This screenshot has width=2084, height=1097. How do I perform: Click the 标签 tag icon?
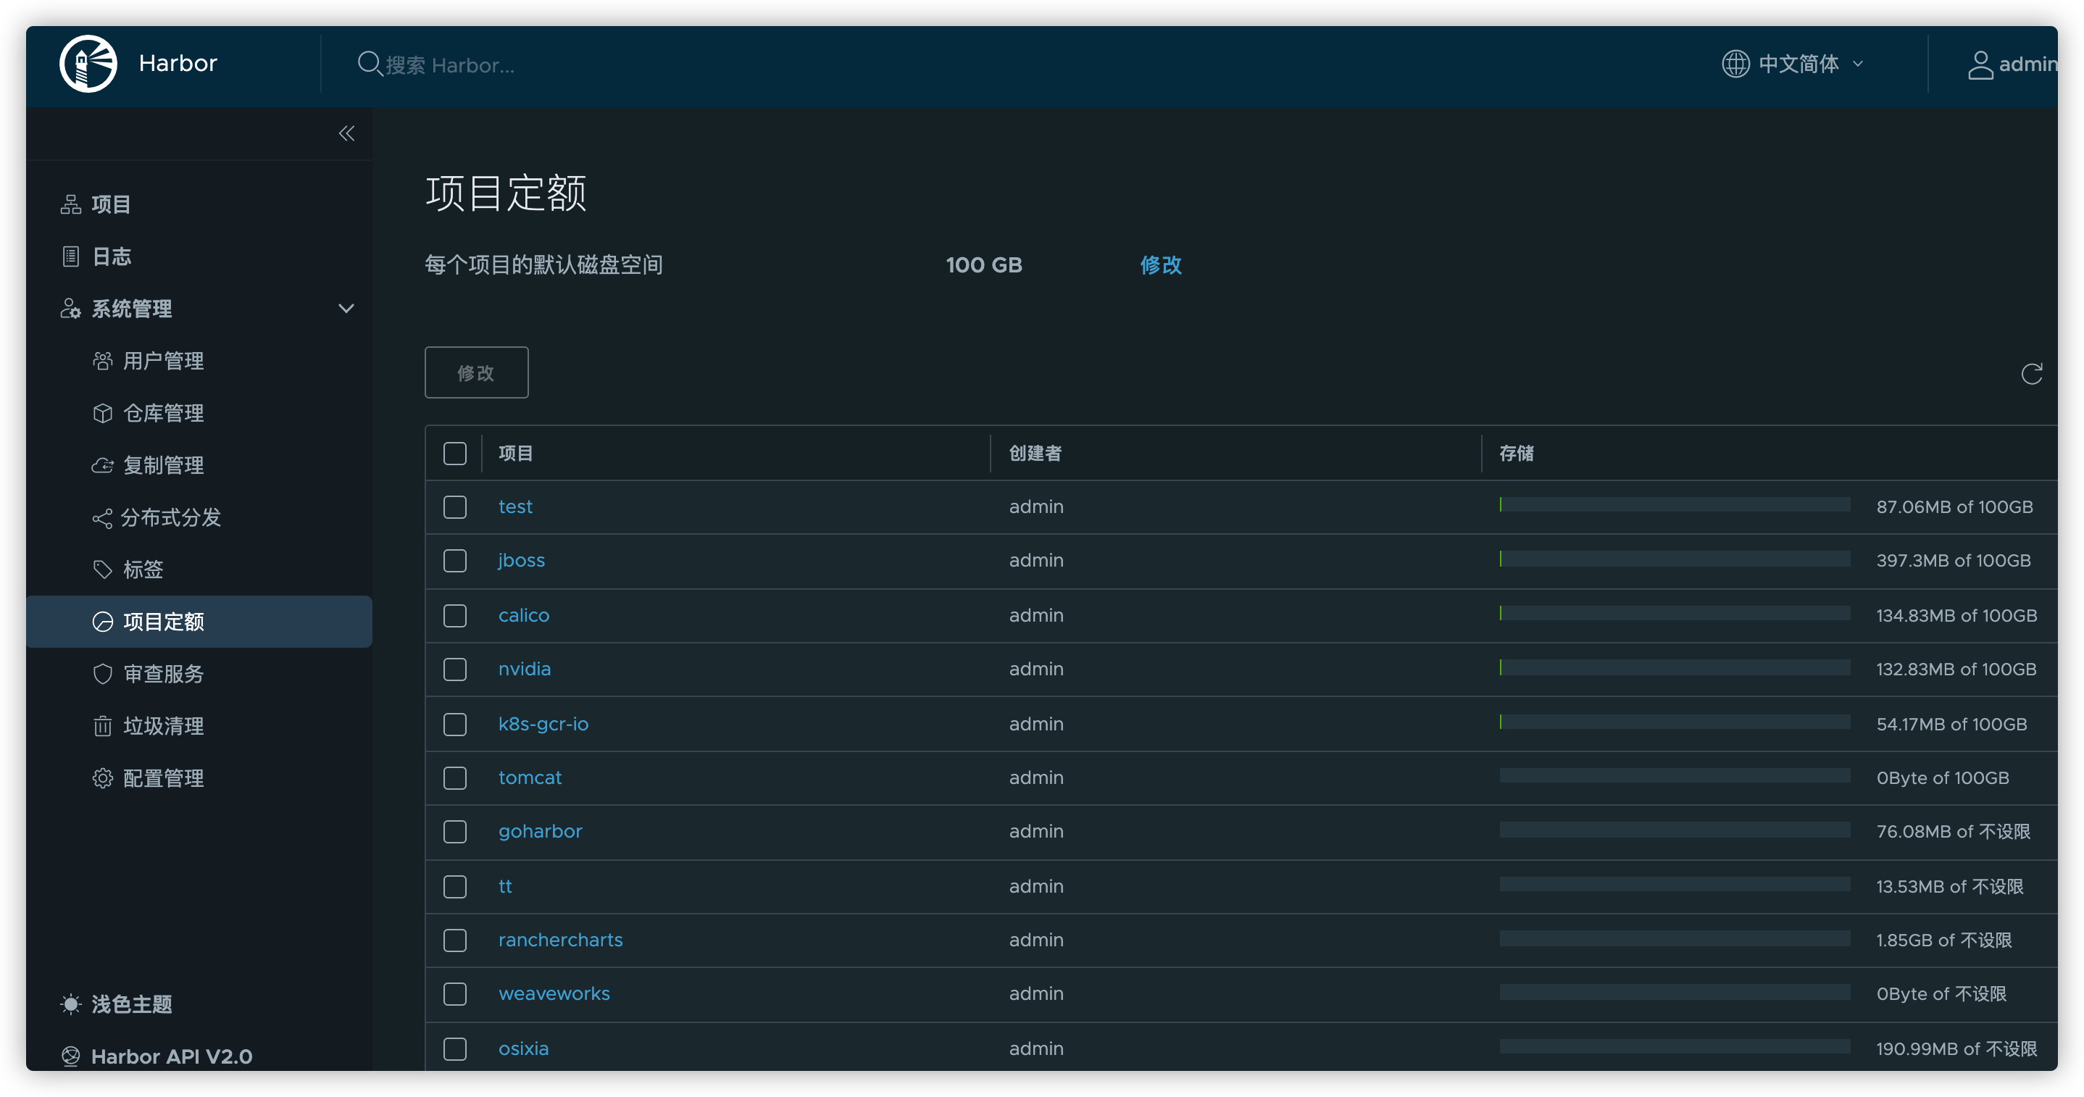(103, 570)
